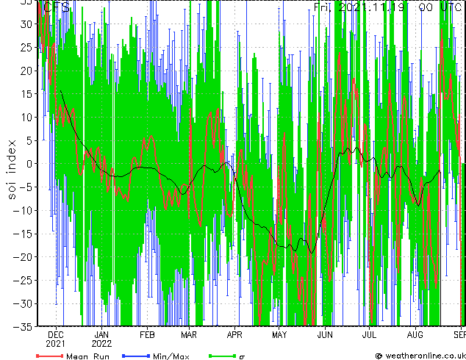This screenshot has width=466, height=360.
Task: Click the AUG axis label
Action: [x=415, y=335]
